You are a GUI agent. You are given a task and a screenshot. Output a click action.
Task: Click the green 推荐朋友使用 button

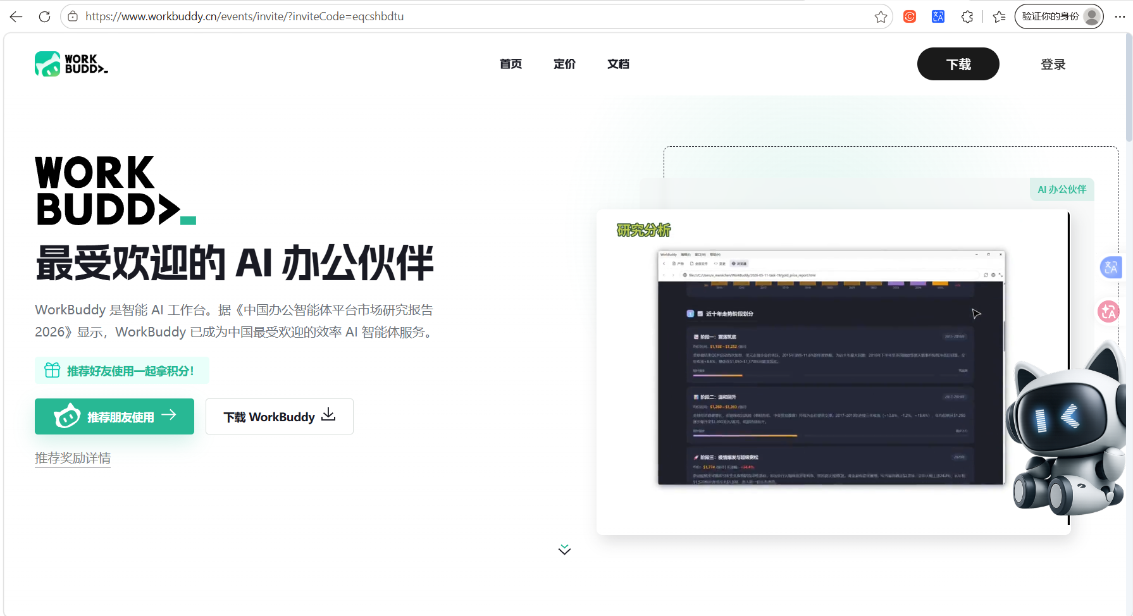point(115,416)
